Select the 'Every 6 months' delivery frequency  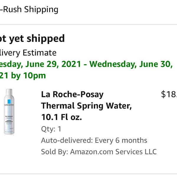[121, 140]
